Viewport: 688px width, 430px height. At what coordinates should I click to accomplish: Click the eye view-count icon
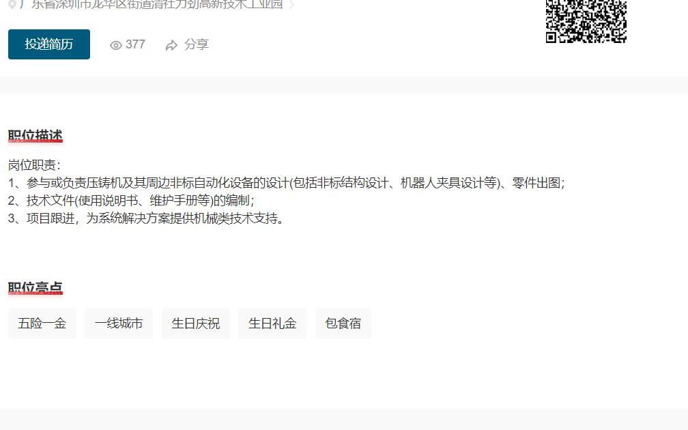click(116, 45)
